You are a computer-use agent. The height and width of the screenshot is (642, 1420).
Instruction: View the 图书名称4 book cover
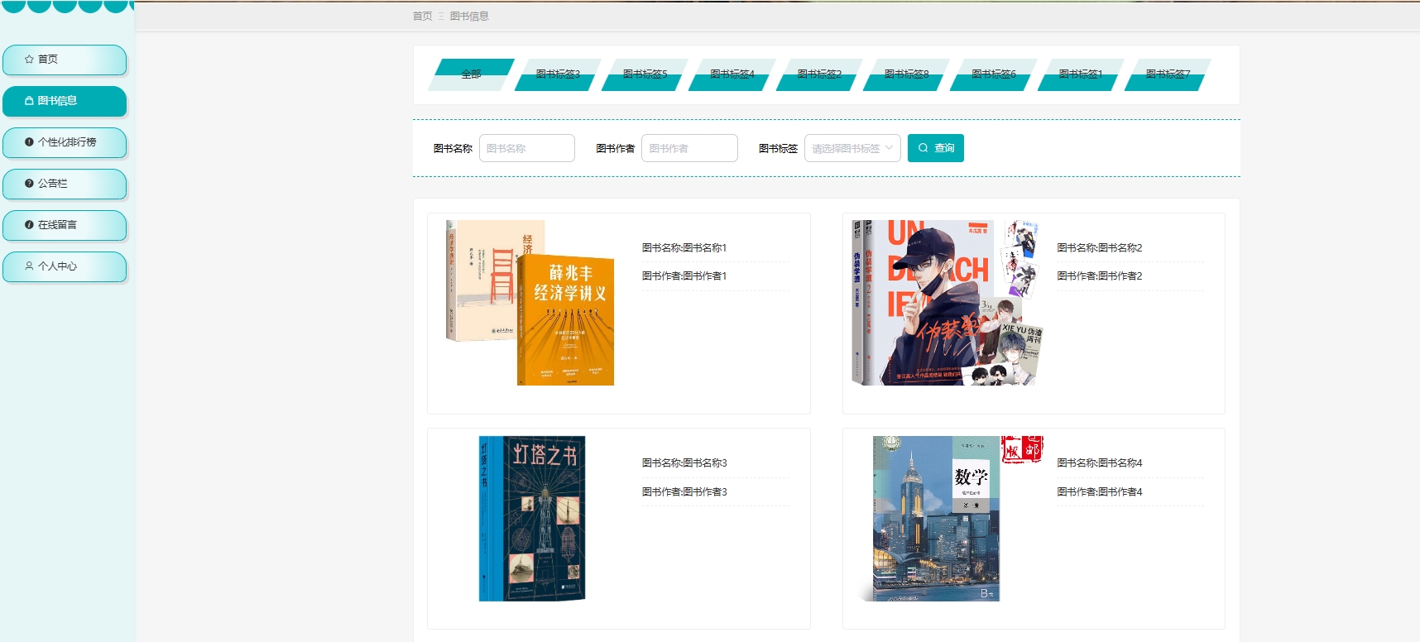(x=949, y=519)
